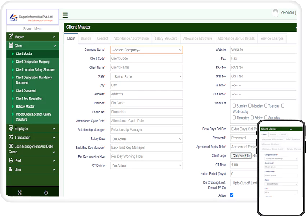
Task: Click the Client Code input field
Action: click(x=146, y=59)
